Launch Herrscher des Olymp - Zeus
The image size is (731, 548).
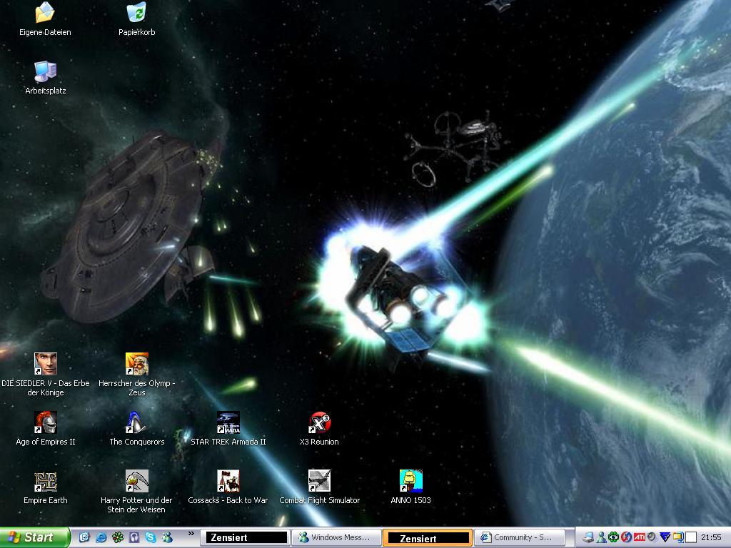(x=136, y=364)
